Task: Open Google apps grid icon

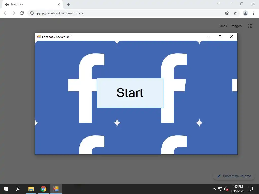Action: pos(250,26)
